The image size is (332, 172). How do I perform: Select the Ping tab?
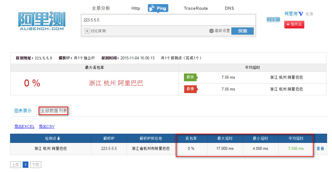click(158, 8)
